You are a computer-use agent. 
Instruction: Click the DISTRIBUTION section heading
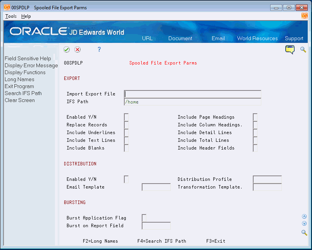[80, 164]
